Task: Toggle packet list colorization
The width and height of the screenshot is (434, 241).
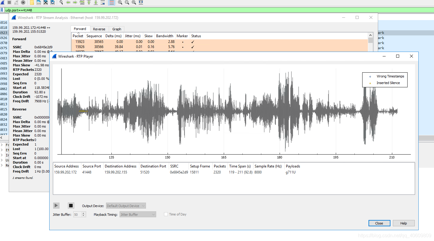Action: pyautogui.click(x=111, y=2)
